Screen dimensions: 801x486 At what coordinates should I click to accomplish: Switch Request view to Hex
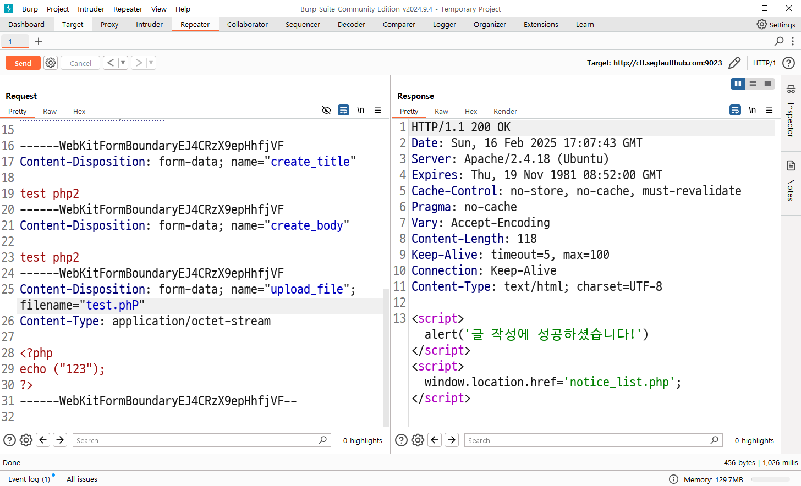tap(79, 111)
